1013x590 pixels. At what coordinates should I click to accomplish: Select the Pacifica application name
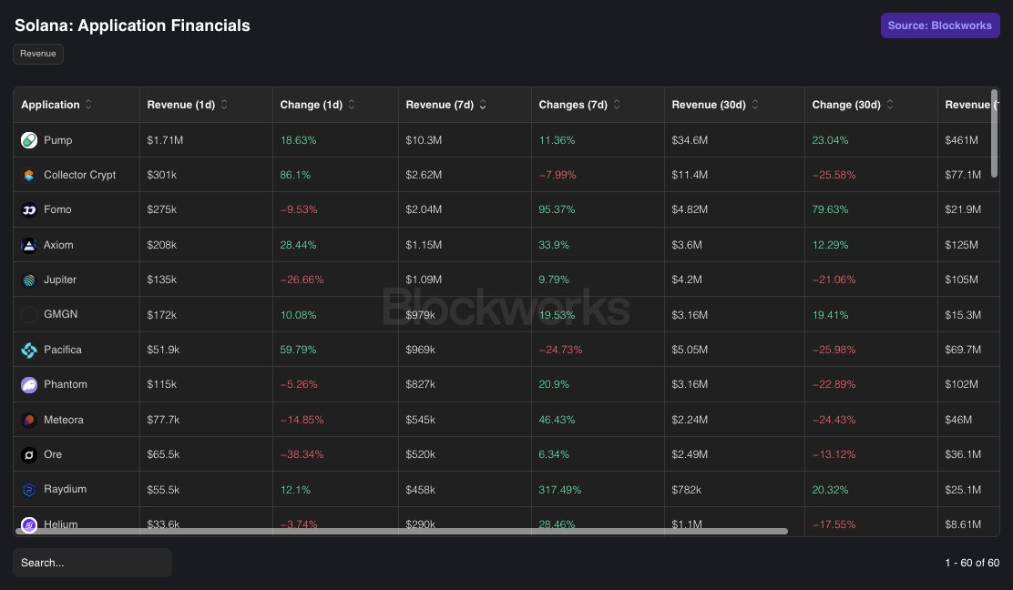pyautogui.click(x=63, y=350)
